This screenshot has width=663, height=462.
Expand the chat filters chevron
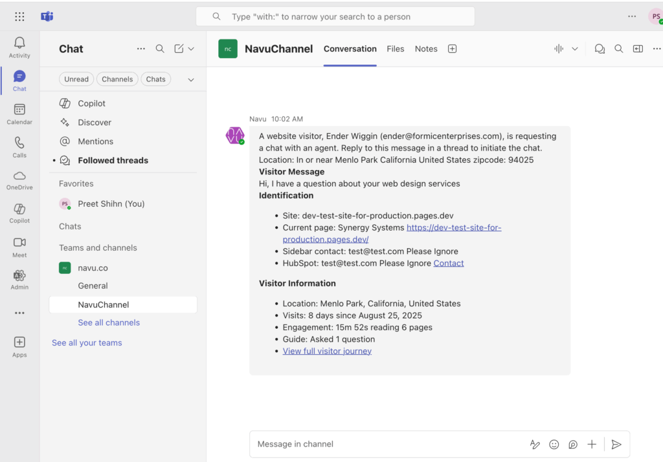191,79
